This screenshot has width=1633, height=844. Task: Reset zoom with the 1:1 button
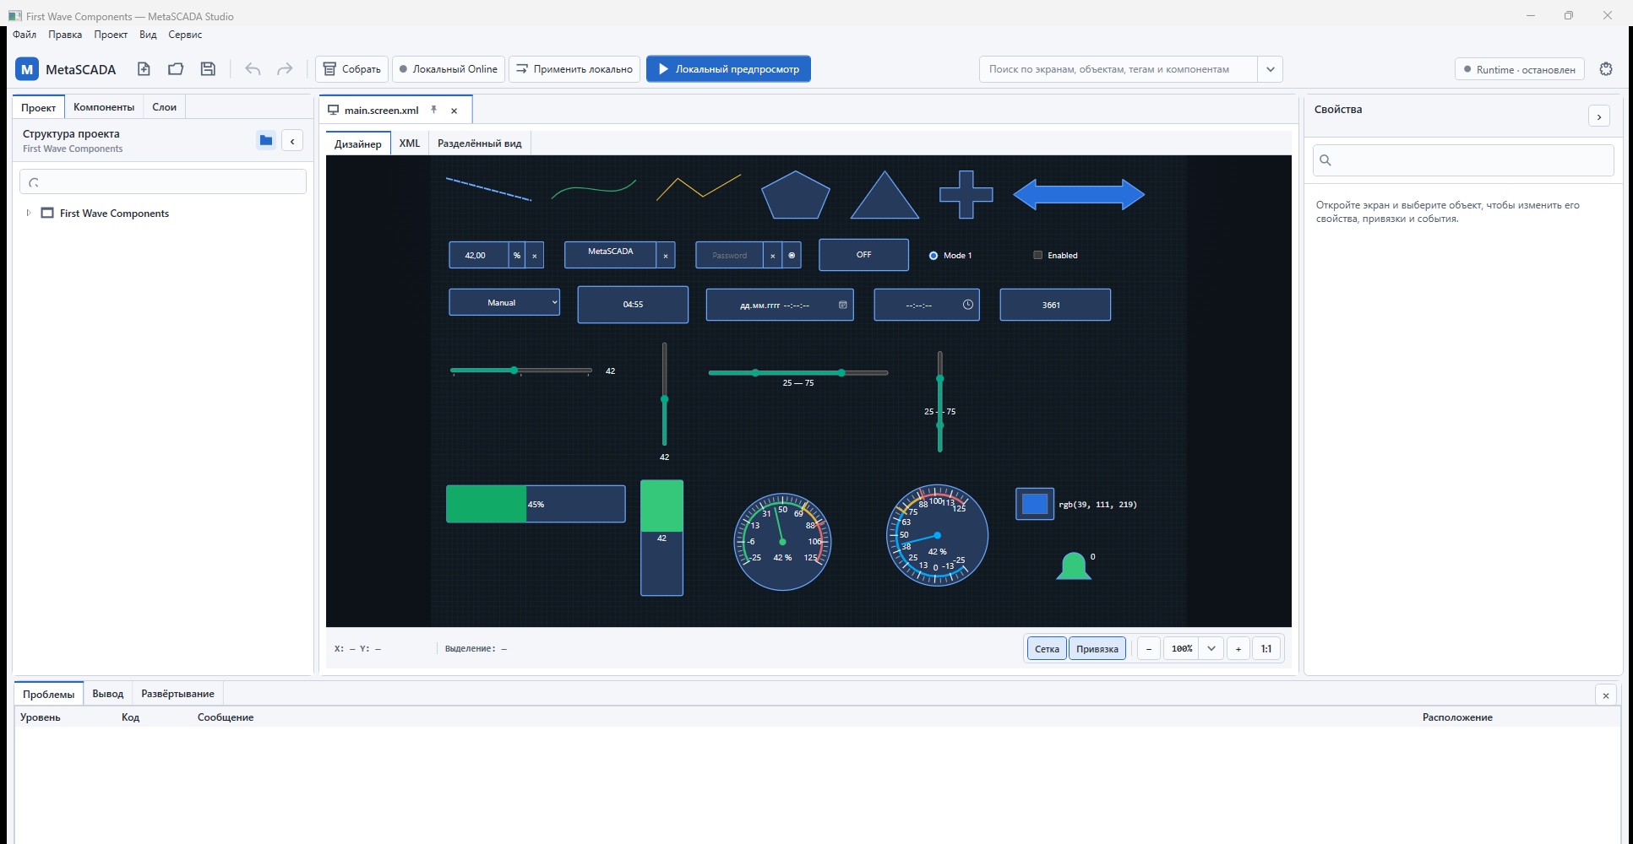click(x=1266, y=648)
